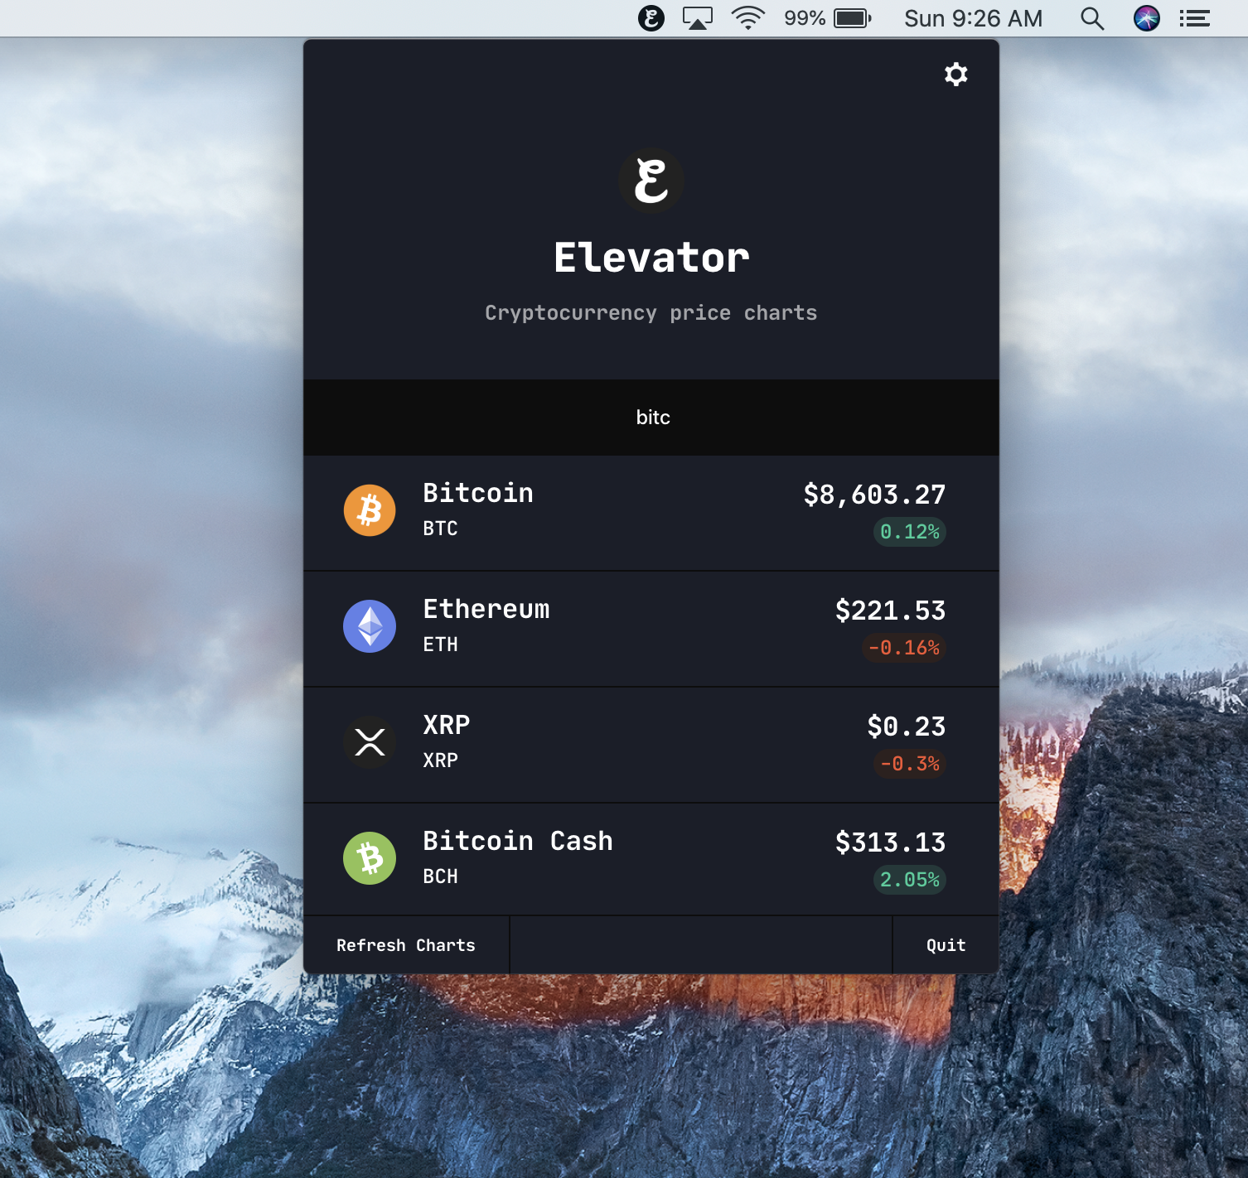Click the Elevator icon in the menu bar

pyautogui.click(x=651, y=18)
